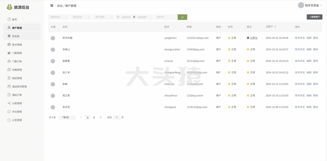Open the 7条/页 page size dropdown

point(67,118)
